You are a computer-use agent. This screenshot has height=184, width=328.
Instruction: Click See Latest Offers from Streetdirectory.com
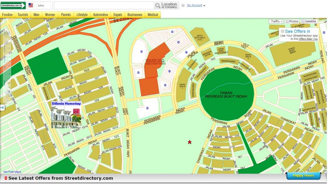(61, 178)
